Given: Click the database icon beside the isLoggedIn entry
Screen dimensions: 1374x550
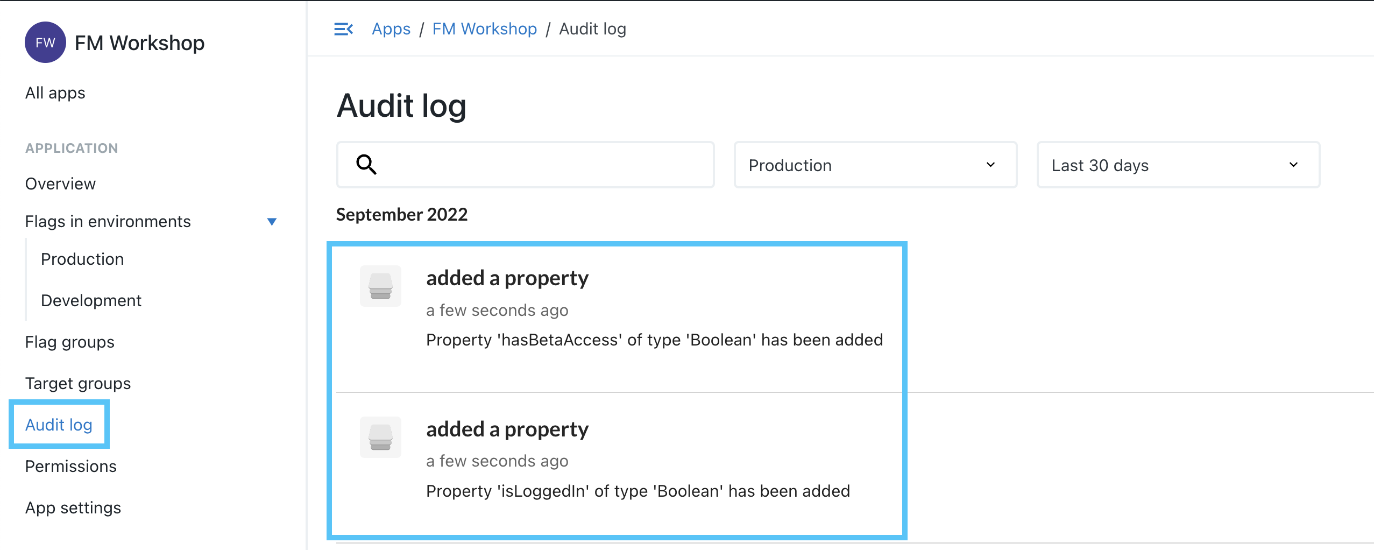Looking at the screenshot, I should coord(380,437).
